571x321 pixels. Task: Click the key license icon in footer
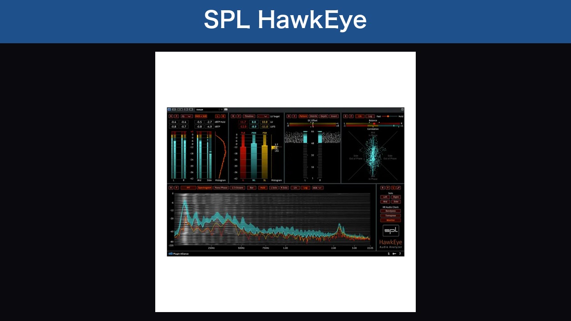tap(394, 254)
